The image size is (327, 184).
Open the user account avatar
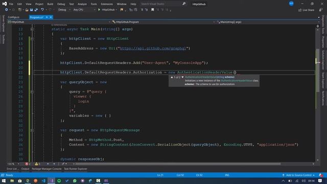(291, 4)
